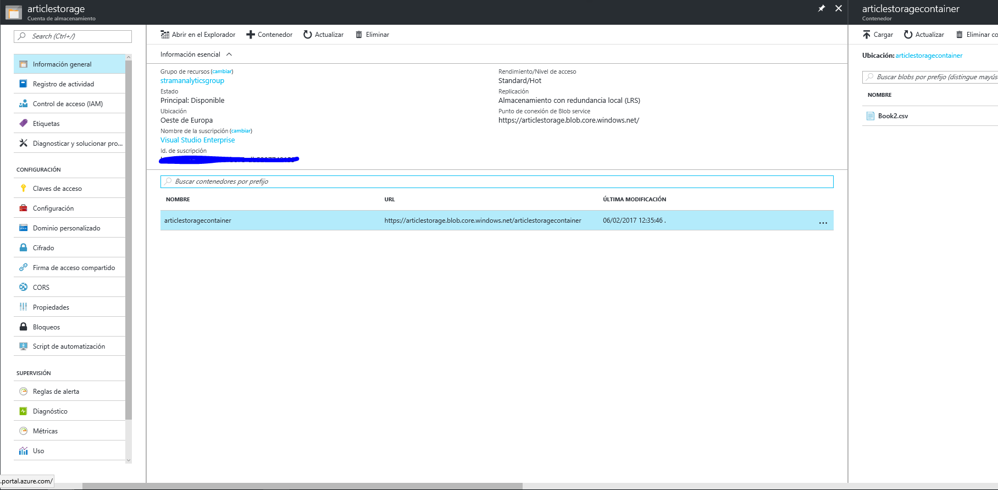Screen dimensions: 998x490
Task: Click the Dominio personalizado icon
Action: 23,228
